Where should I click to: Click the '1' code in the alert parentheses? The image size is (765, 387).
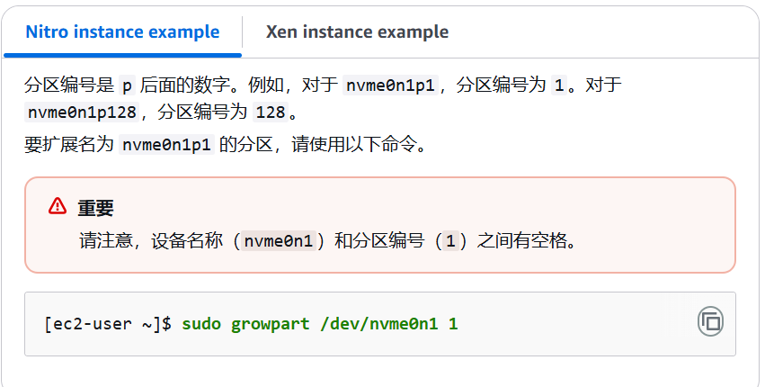tap(450, 240)
